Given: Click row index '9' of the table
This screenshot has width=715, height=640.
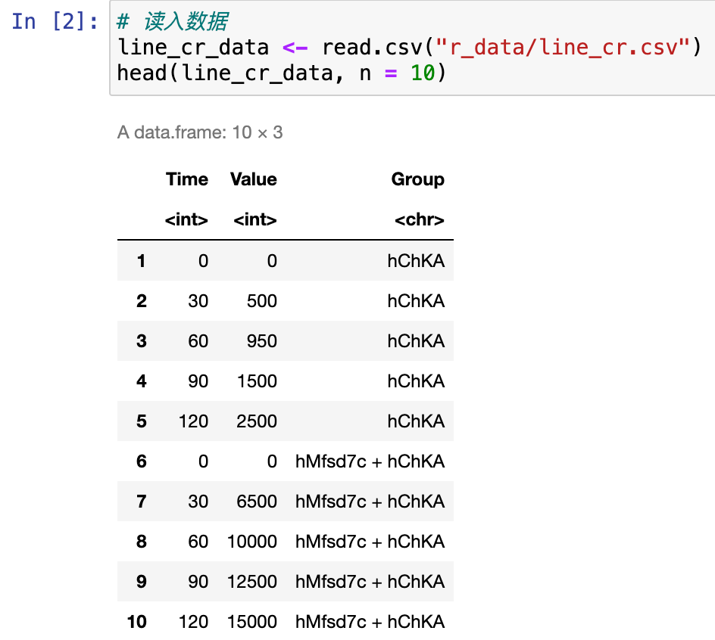Looking at the screenshot, I should (142, 582).
